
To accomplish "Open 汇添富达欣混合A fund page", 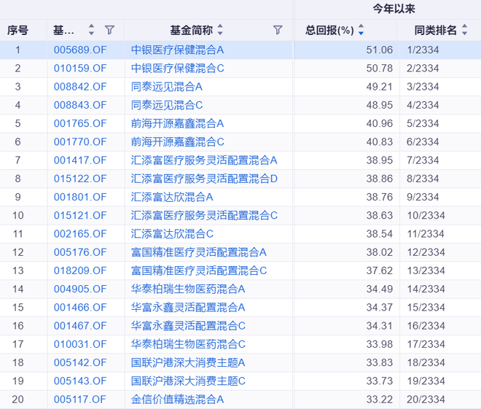I will [x=172, y=196].
